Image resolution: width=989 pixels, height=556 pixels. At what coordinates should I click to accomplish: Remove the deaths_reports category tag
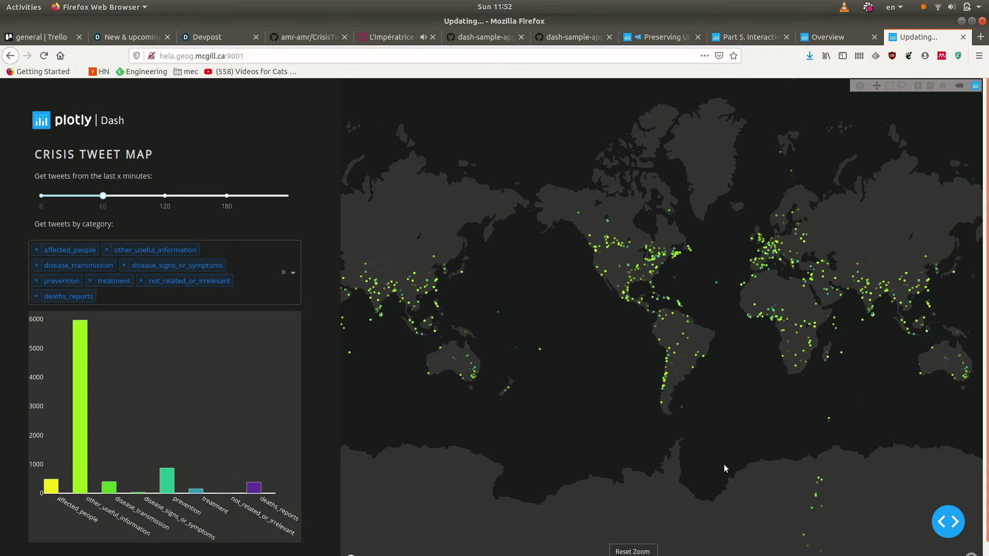[x=36, y=296]
